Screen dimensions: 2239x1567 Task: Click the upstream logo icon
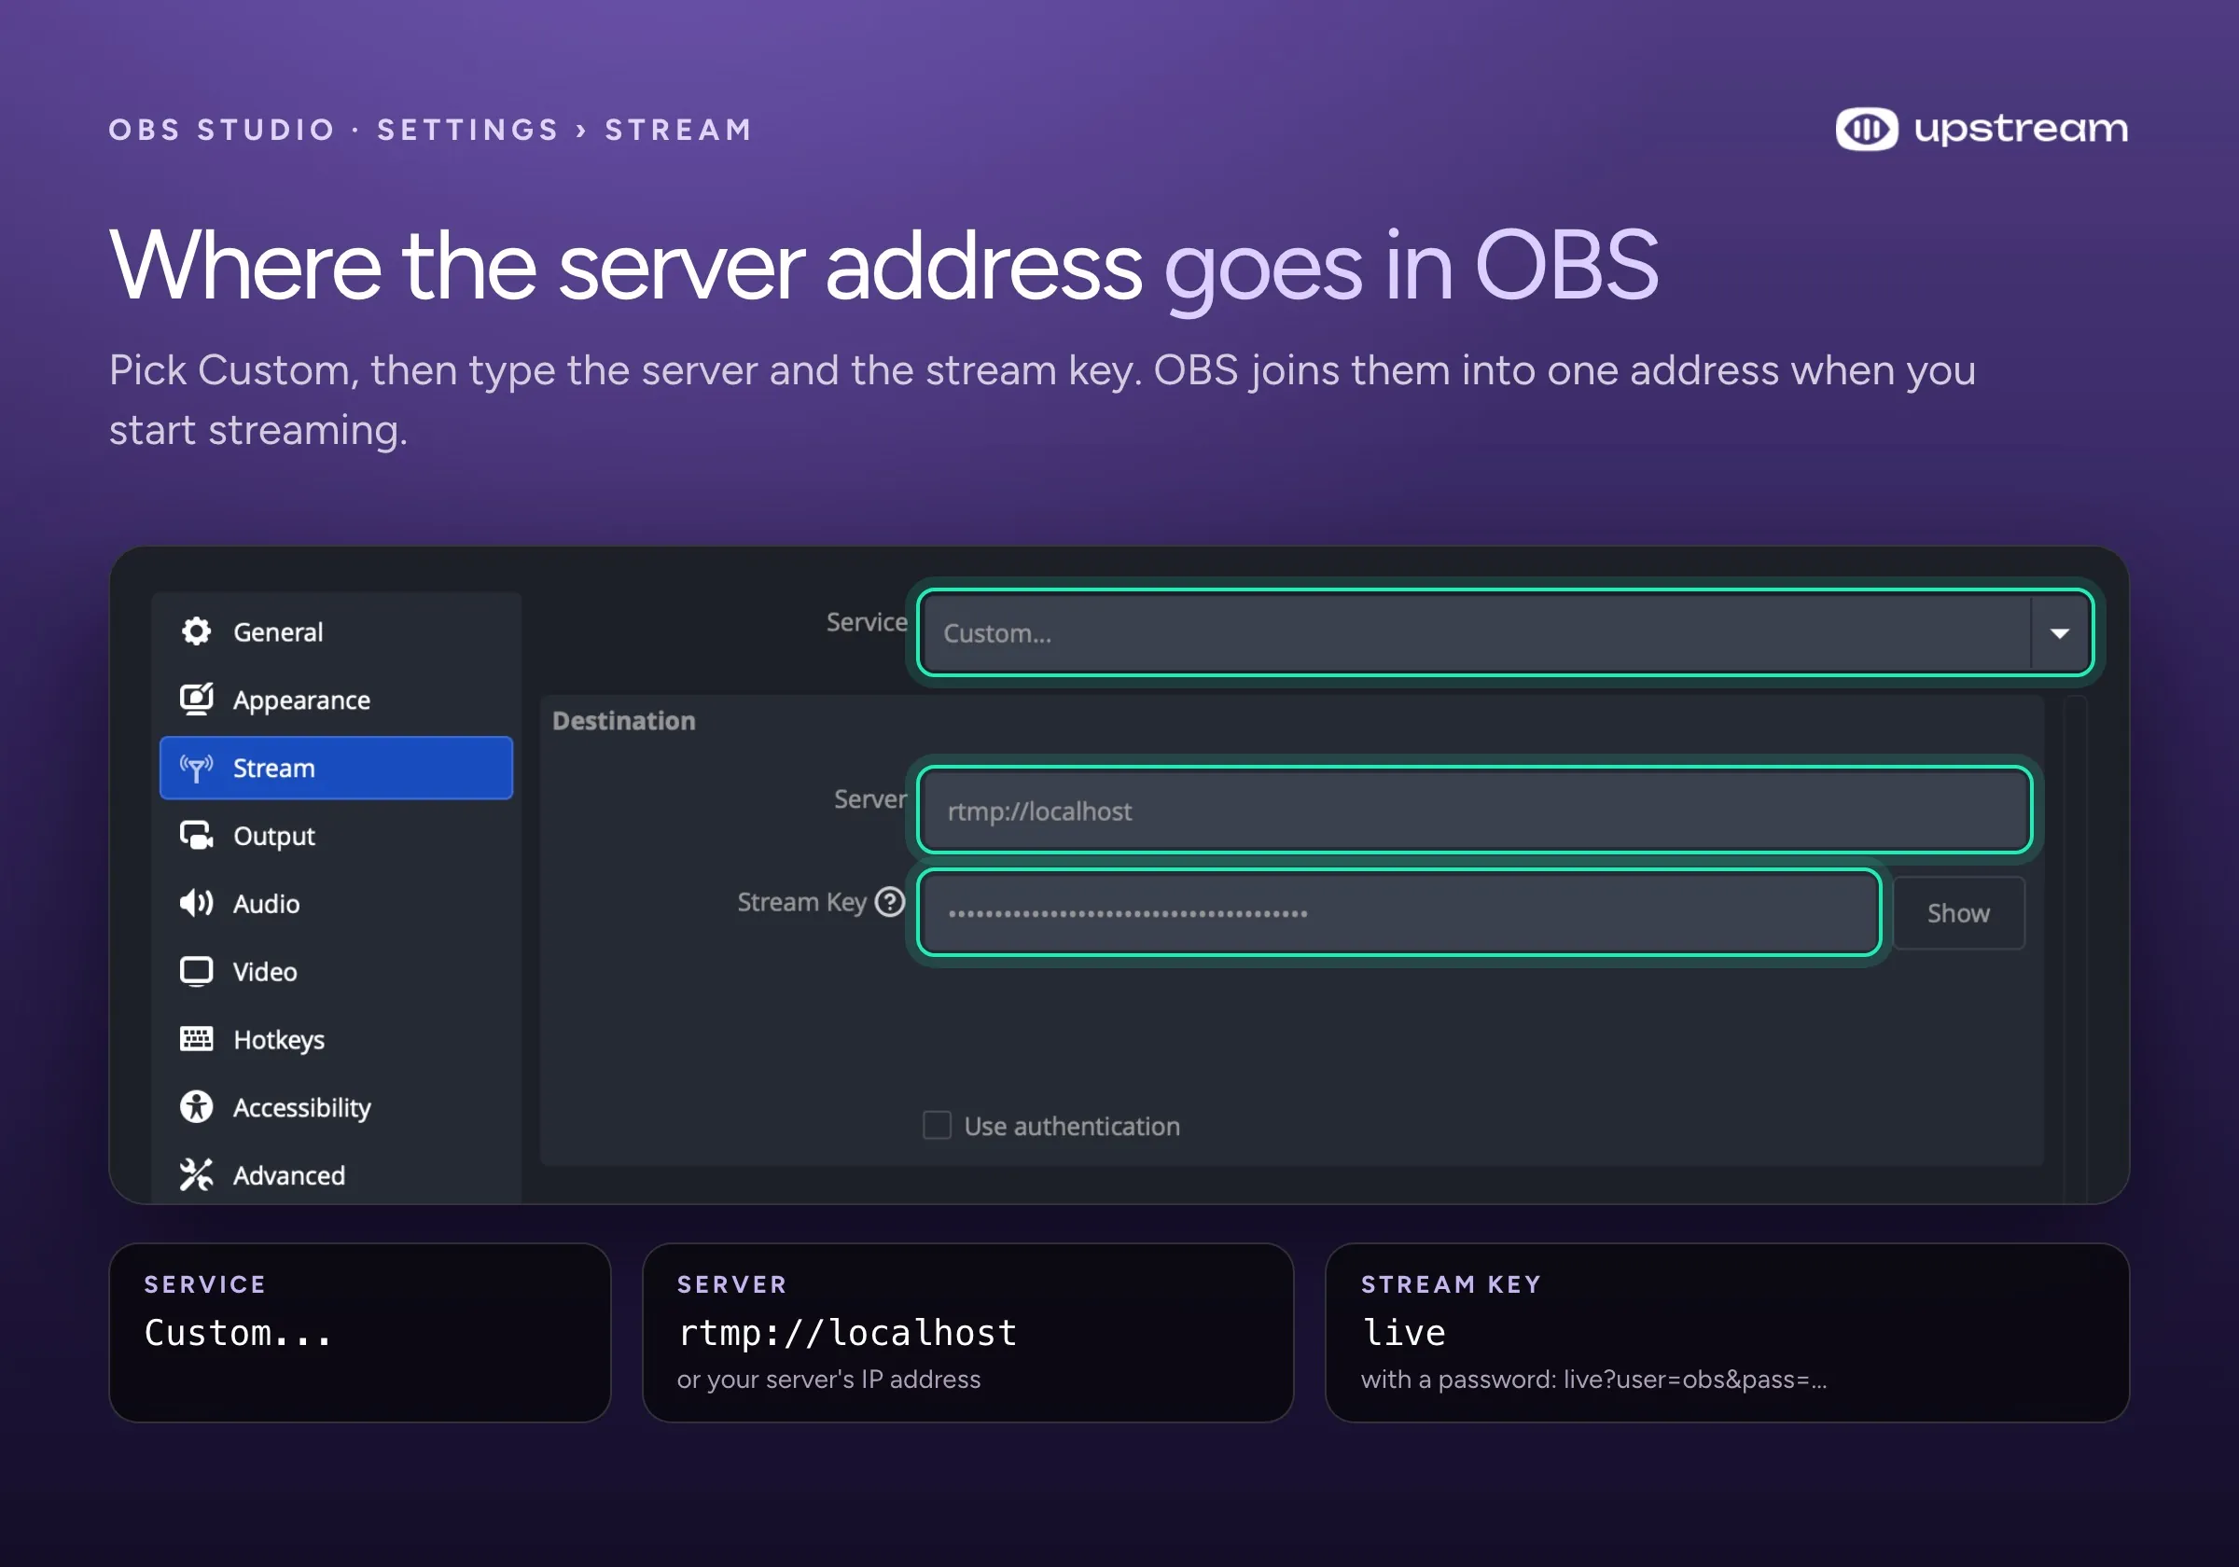pos(1867,129)
